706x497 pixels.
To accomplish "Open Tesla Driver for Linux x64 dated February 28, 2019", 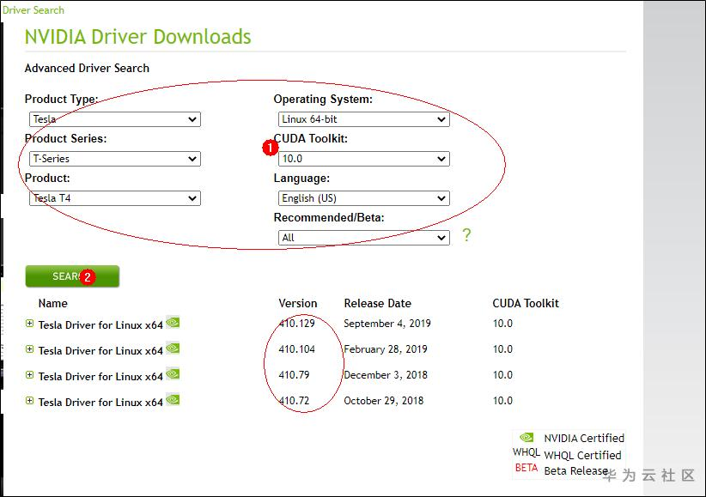I will tap(100, 351).
